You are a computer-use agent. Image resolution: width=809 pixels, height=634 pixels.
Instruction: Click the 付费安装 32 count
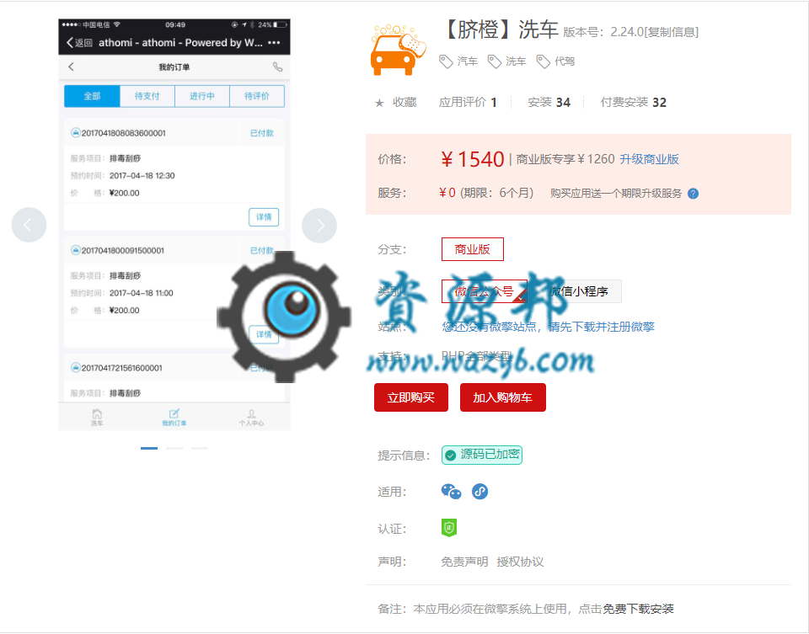[x=634, y=103]
